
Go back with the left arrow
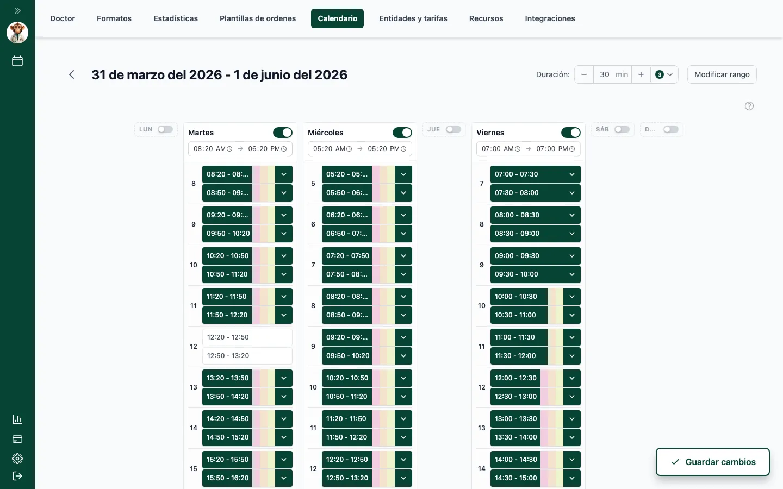pyautogui.click(x=71, y=74)
